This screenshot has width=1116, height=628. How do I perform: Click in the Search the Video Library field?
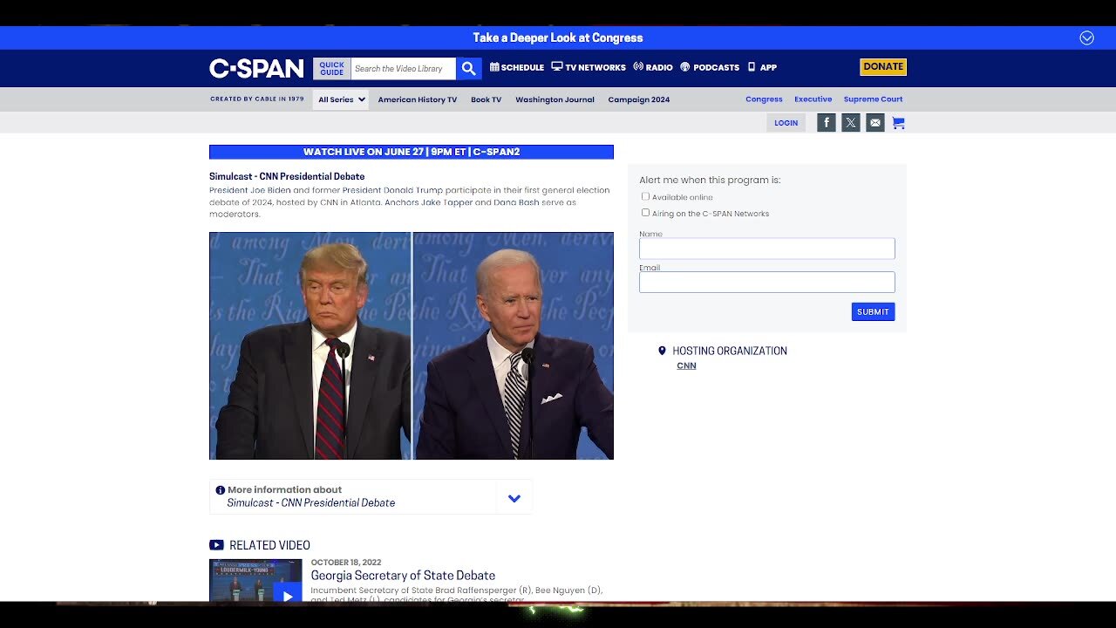point(404,68)
